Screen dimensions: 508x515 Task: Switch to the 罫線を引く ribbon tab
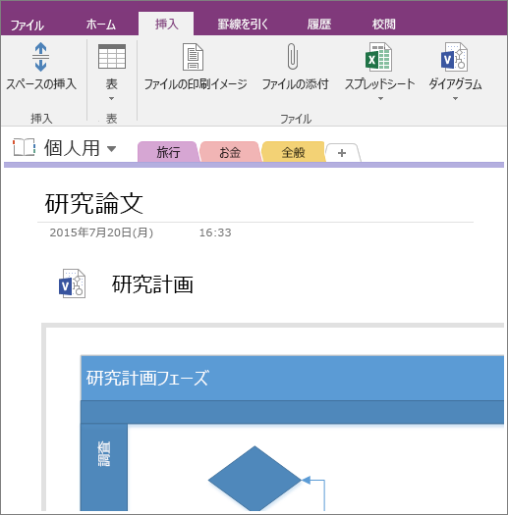click(243, 25)
